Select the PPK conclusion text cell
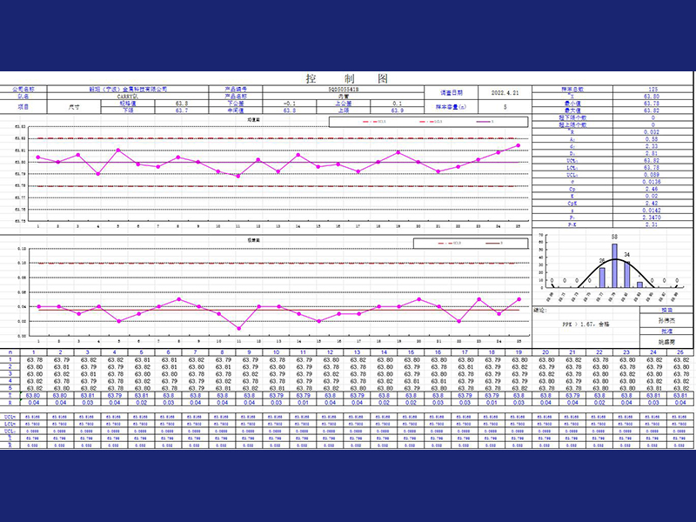Image resolution: width=696 pixels, height=522 pixels. (x=586, y=325)
